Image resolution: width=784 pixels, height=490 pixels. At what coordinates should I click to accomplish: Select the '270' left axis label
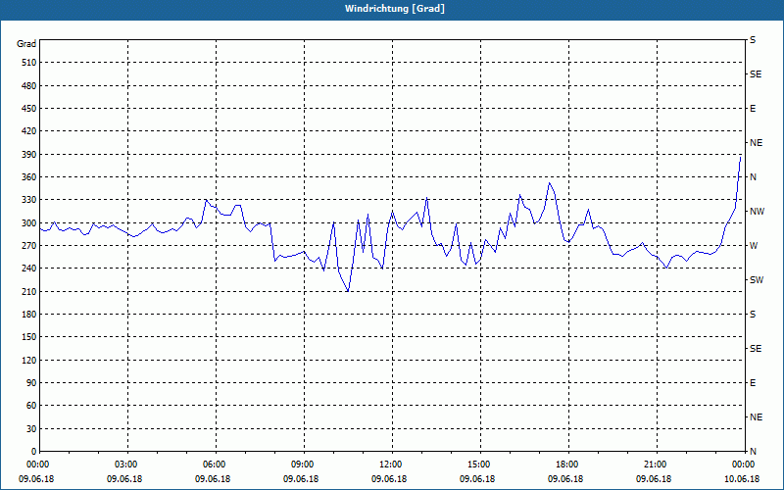pyautogui.click(x=29, y=246)
